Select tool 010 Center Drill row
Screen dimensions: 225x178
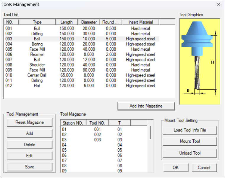[x=82, y=75]
